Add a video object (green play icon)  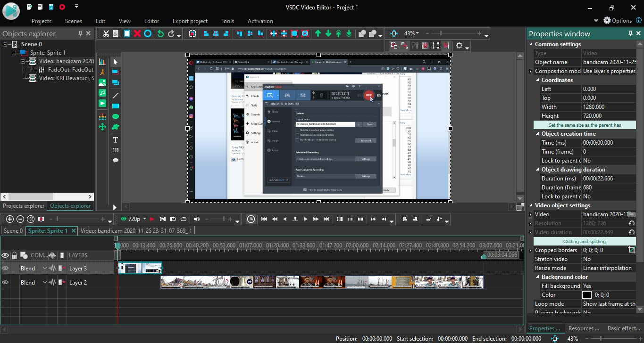[x=102, y=103]
